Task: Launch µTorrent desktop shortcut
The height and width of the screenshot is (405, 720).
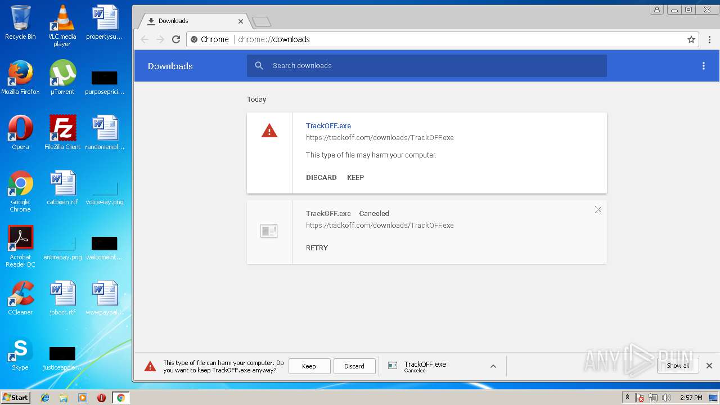Action: (62, 78)
